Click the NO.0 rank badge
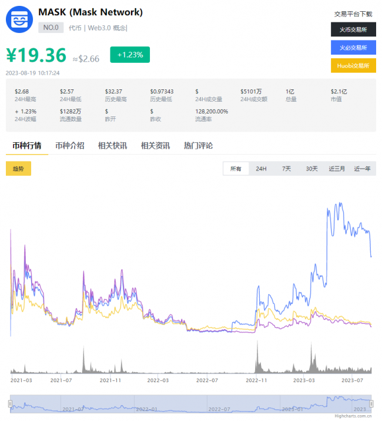This screenshot has width=382, height=421. point(51,28)
